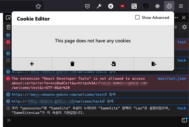Clear the console with the trash icon

8,27
